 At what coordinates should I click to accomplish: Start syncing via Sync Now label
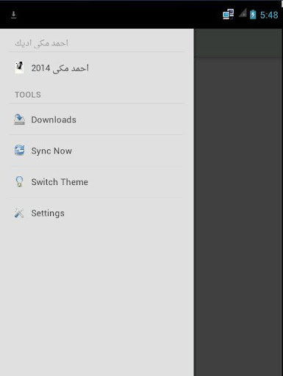tap(51, 151)
